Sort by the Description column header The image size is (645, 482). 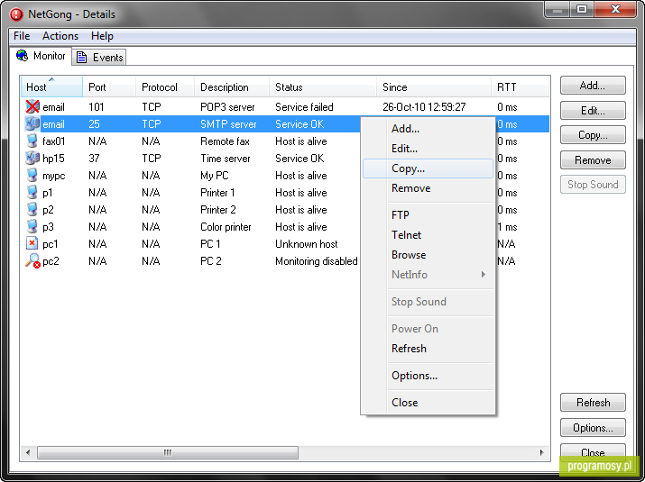pos(232,87)
